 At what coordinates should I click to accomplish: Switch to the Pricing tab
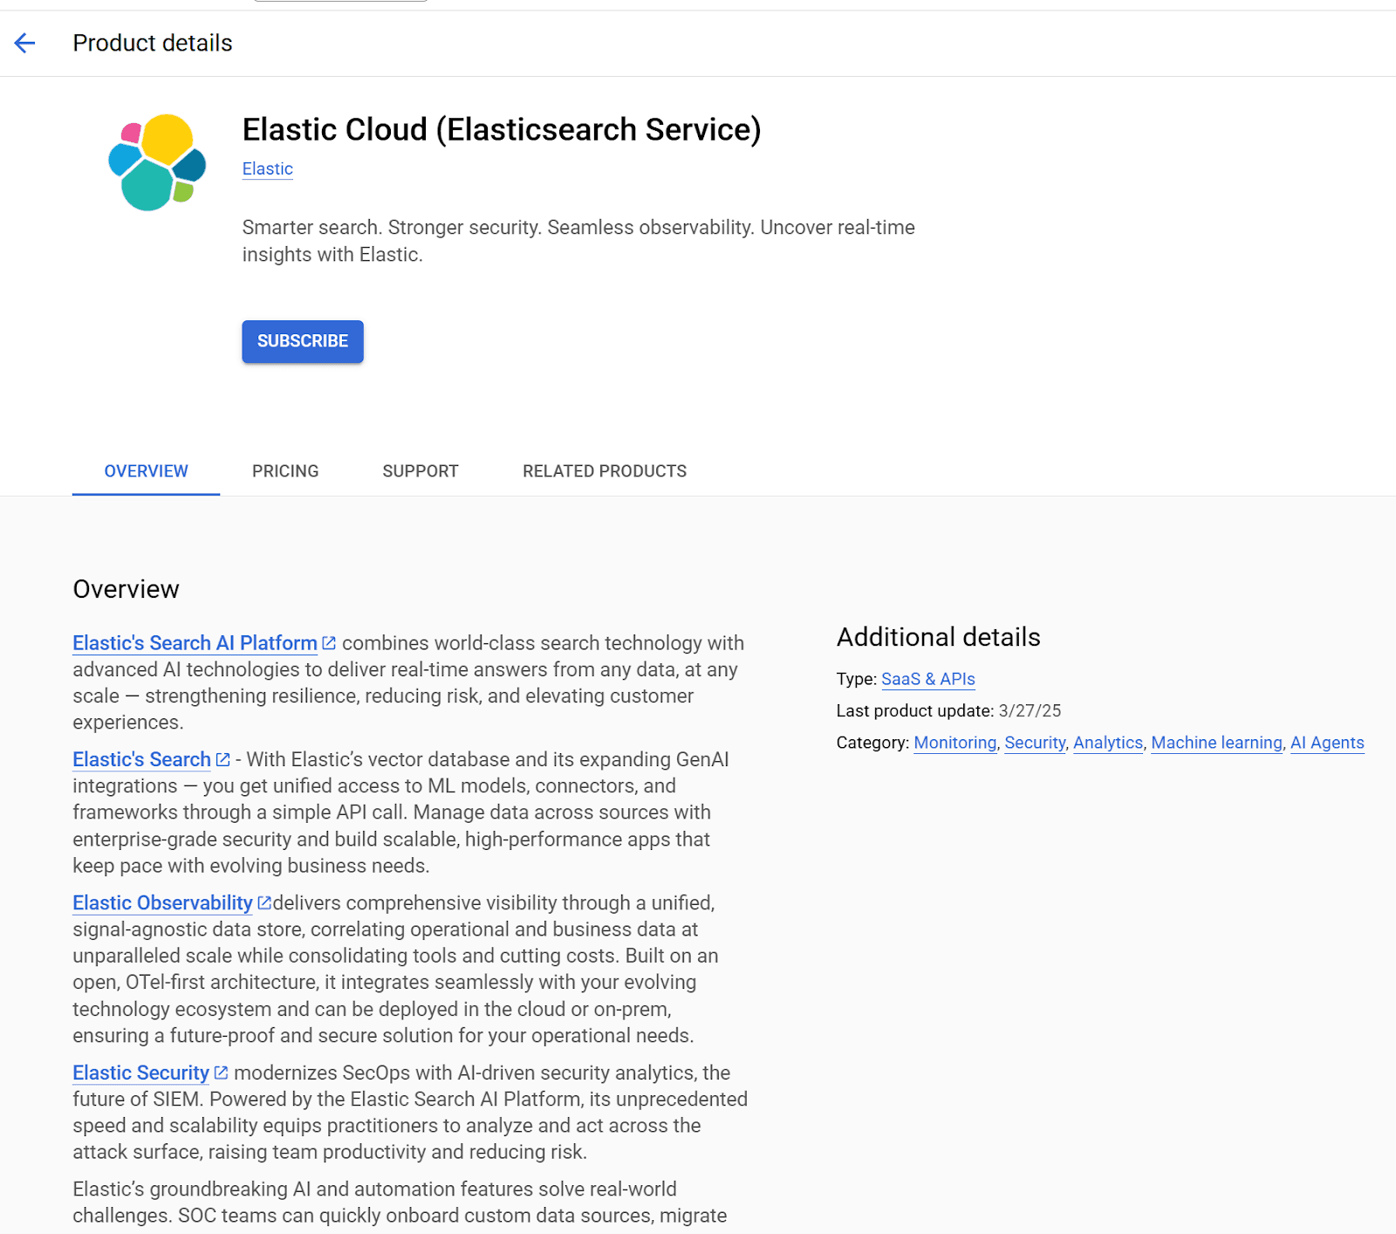(285, 470)
